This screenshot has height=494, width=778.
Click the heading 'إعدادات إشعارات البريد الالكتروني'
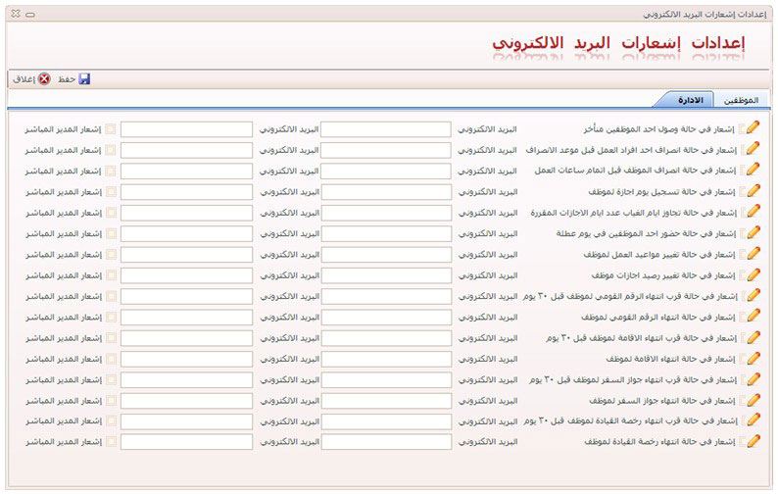tap(618, 43)
